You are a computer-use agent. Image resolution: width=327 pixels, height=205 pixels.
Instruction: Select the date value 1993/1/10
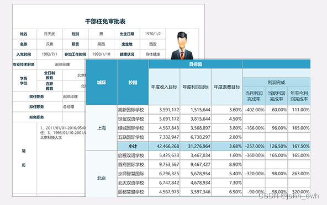(101, 55)
